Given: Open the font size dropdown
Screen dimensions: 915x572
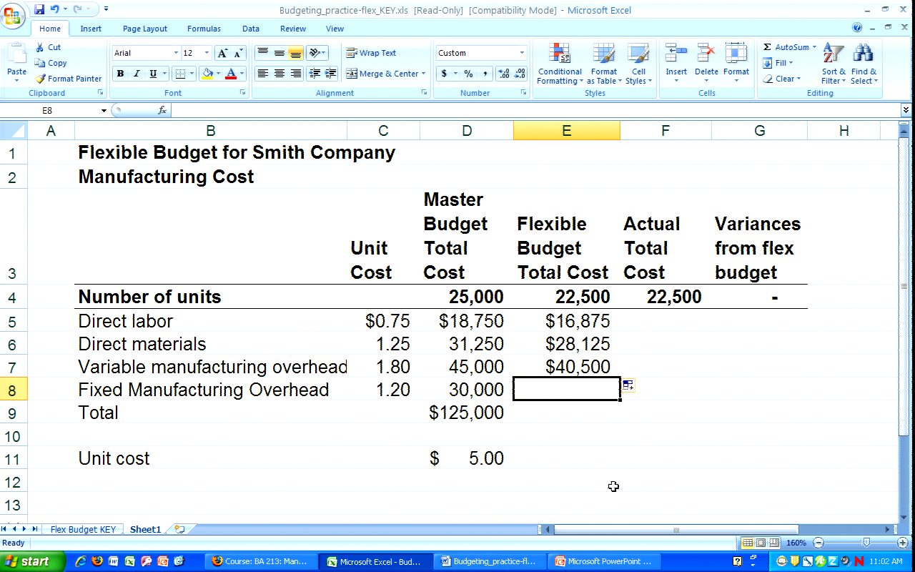Looking at the screenshot, I should (207, 53).
